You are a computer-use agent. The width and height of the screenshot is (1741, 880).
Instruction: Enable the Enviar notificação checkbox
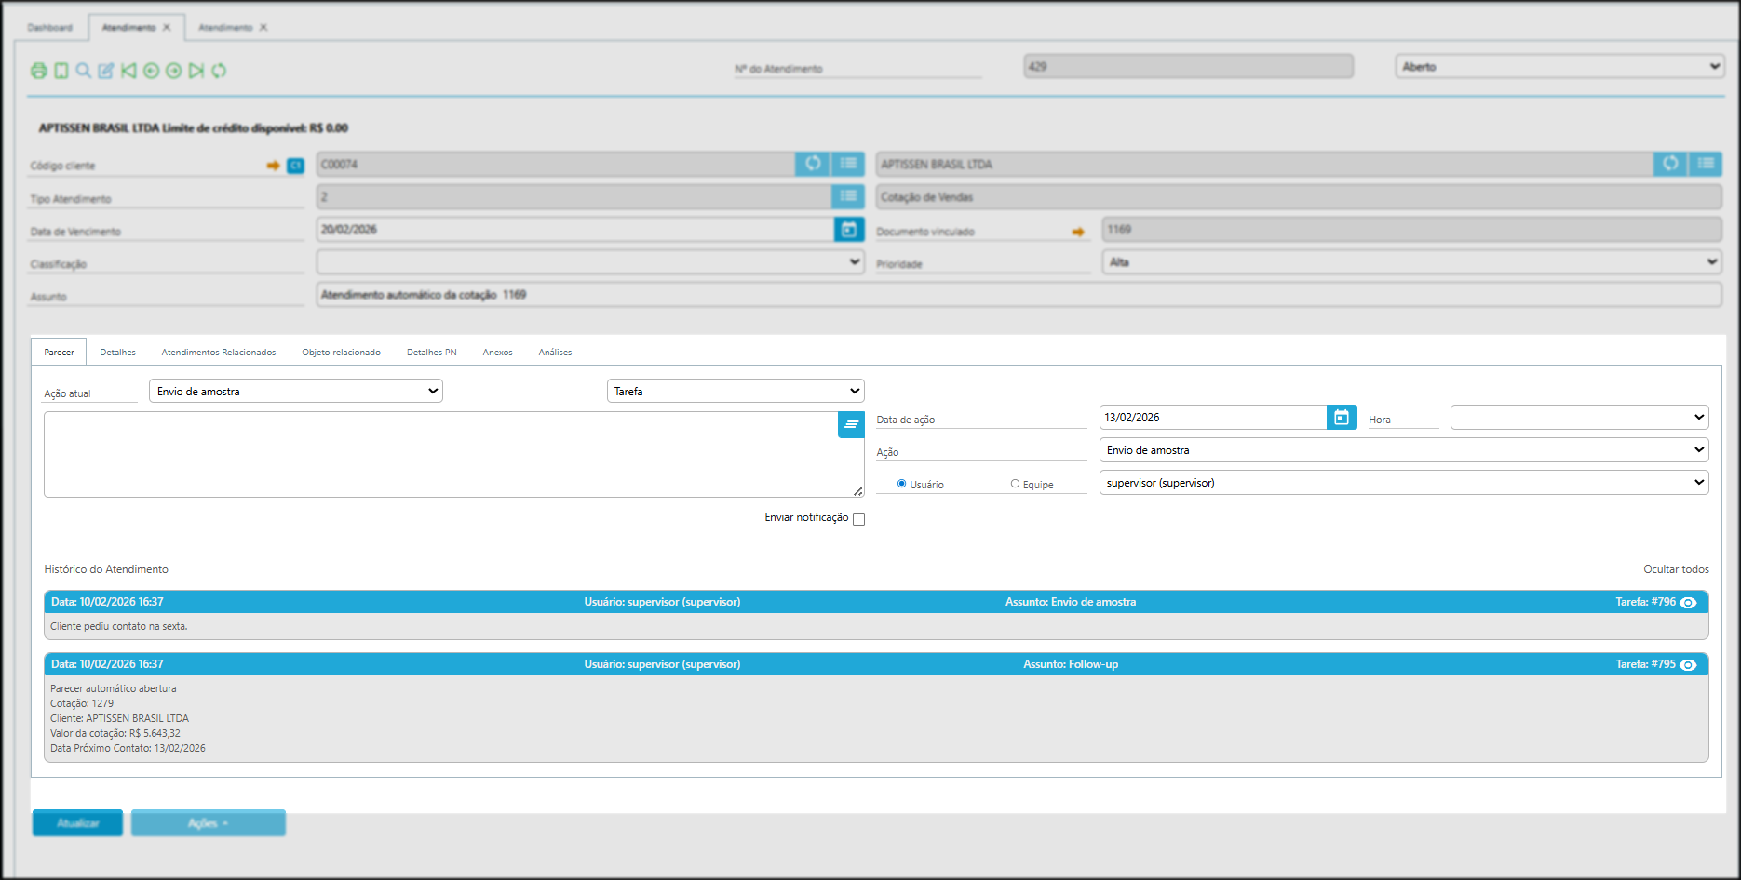click(858, 519)
